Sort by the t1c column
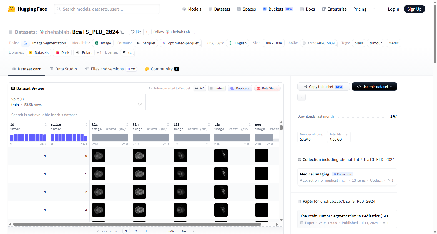 (x=127, y=124)
